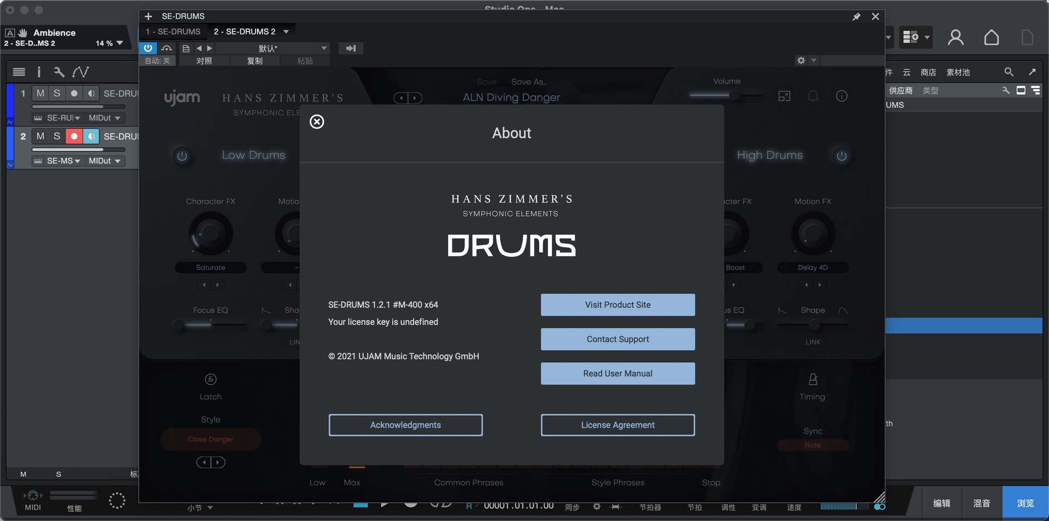The width and height of the screenshot is (1049, 521).
Task: Click the add-track layout icon in the top toolbar
Action: tap(911, 37)
